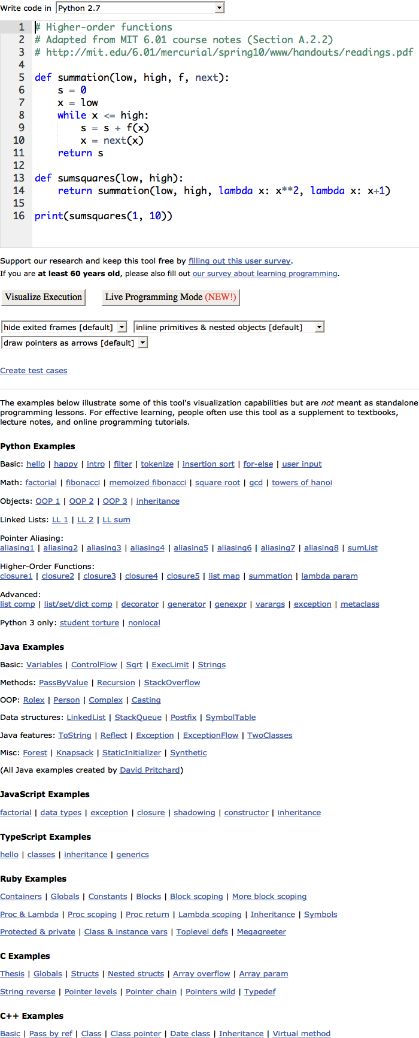Open the Ruby Megagreeter example
This screenshot has height=1038, width=419.
[261, 932]
